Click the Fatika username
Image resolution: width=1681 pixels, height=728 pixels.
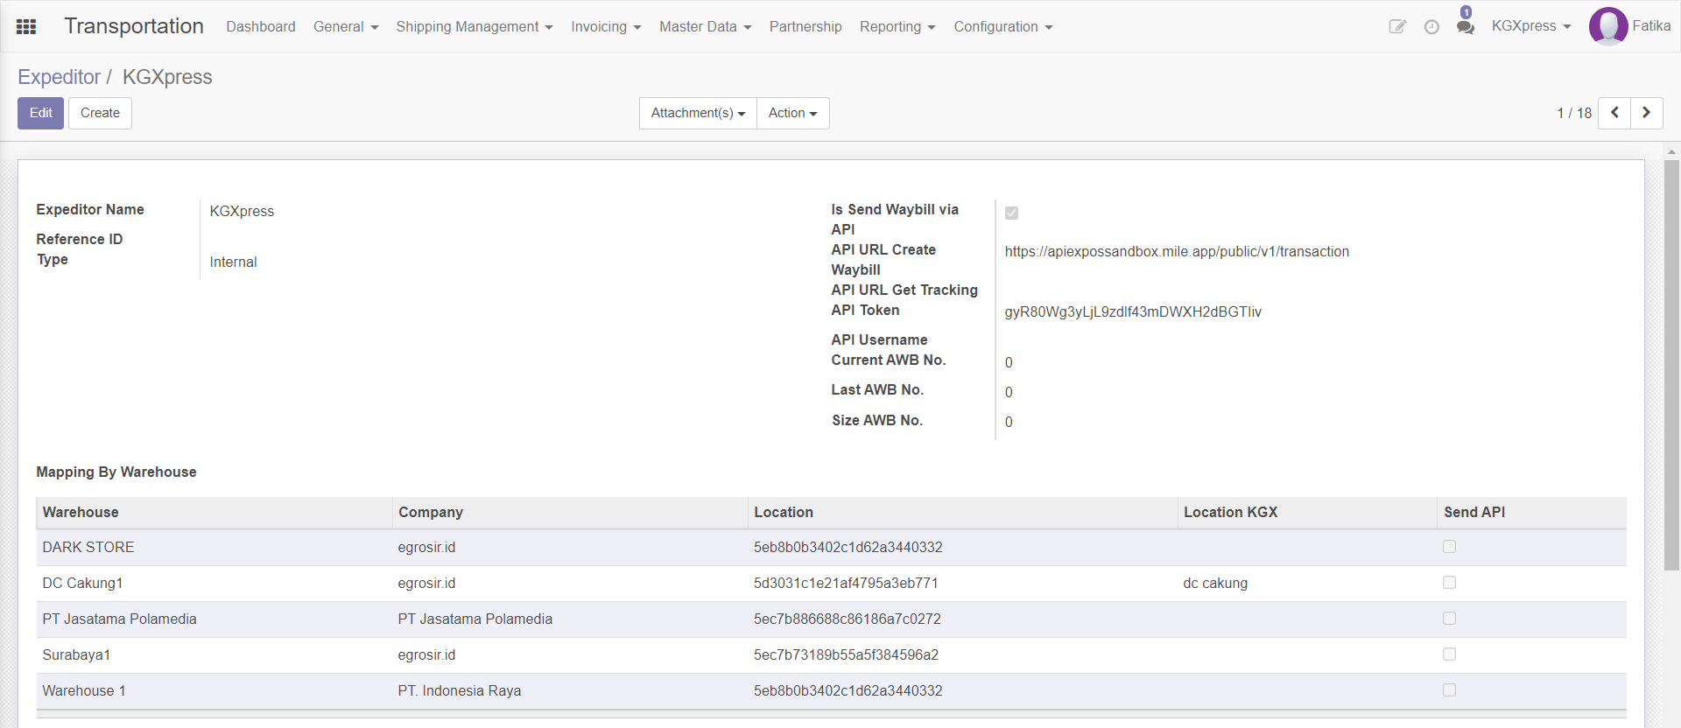pos(1651,26)
